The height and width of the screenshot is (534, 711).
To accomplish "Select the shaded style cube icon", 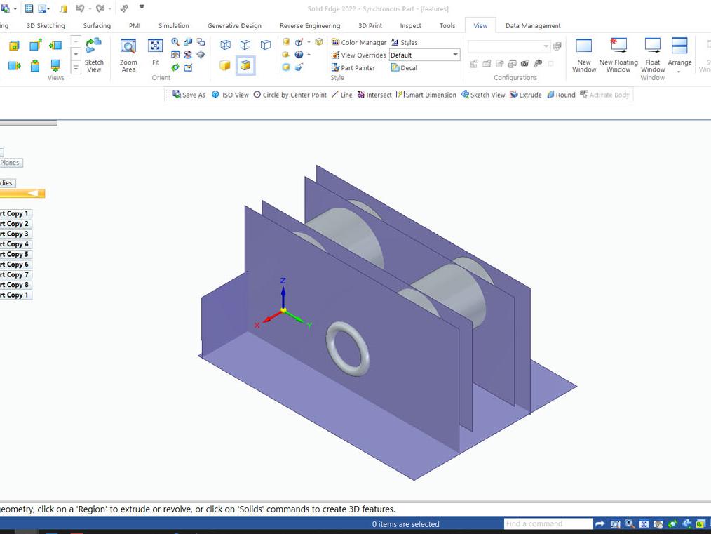I will pyautogui.click(x=225, y=65).
